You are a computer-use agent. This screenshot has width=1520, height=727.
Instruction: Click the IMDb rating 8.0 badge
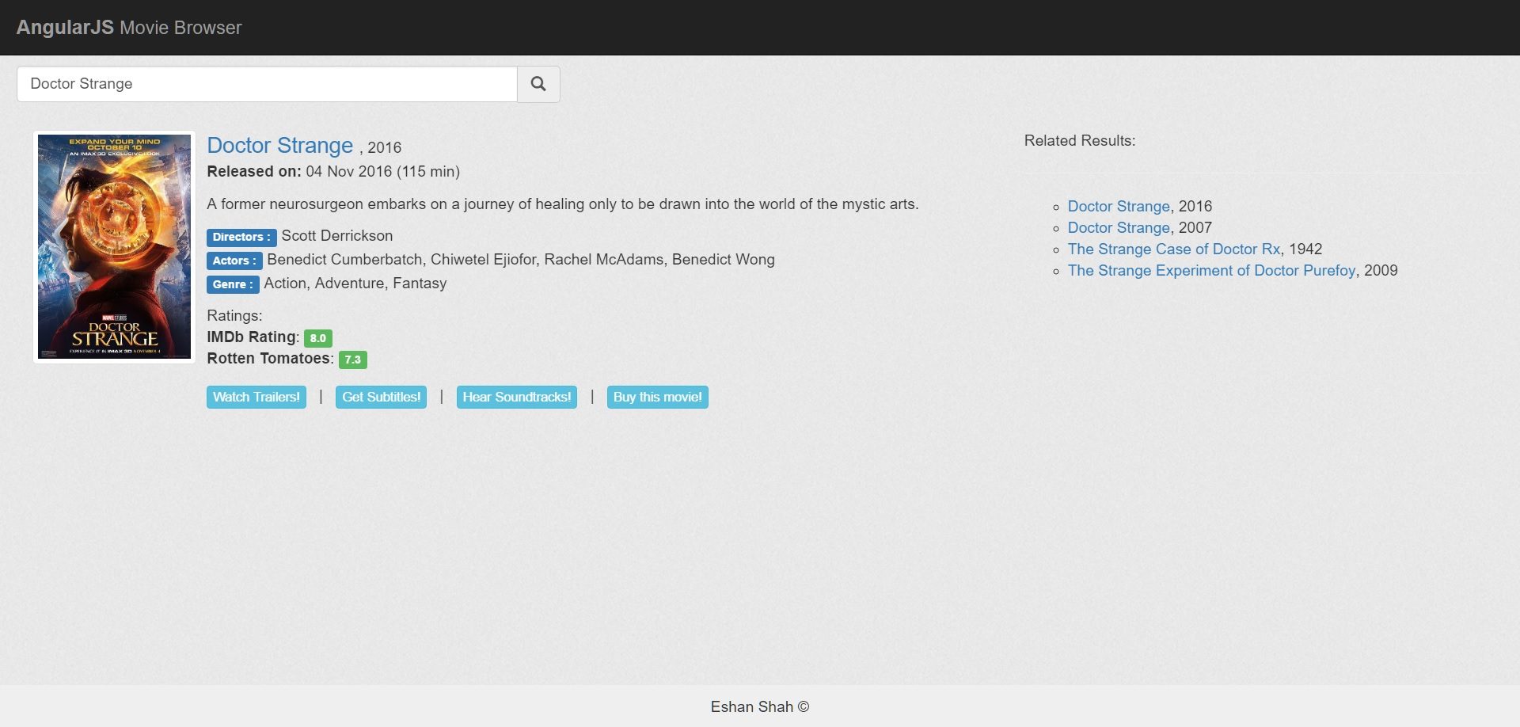tap(317, 338)
